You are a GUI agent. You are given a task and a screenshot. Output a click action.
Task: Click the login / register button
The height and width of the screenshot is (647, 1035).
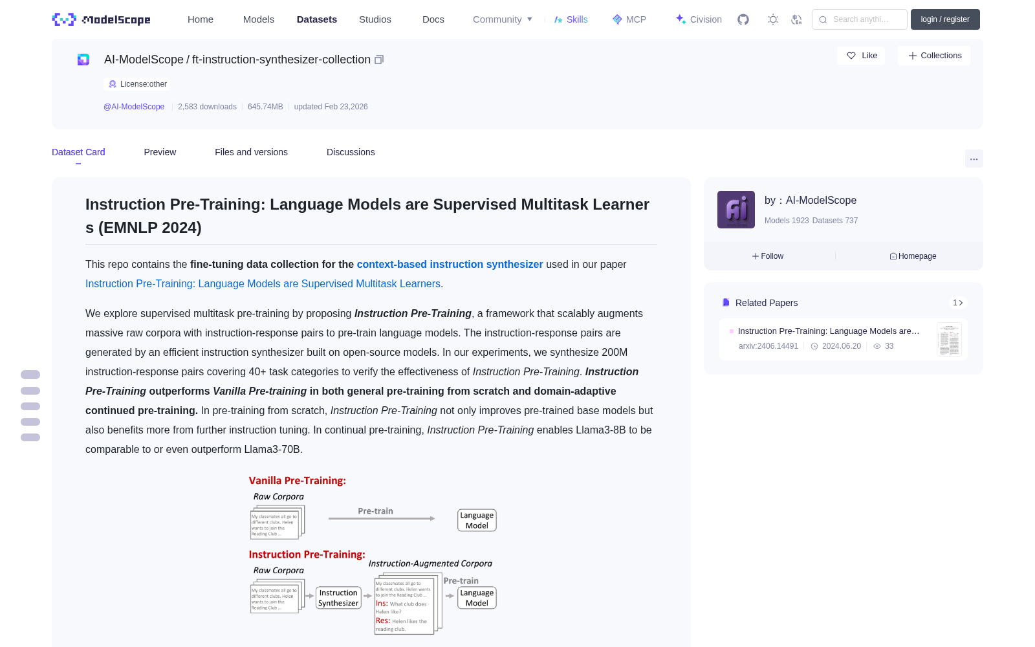click(945, 19)
